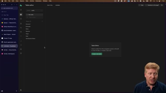166x93 pixels.
Task: Open the Authentication users sidebar icon
Action: pyautogui.click(x=21, y=28)
